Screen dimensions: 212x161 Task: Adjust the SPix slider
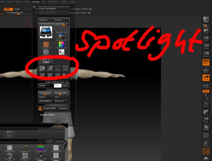point(205,26)
